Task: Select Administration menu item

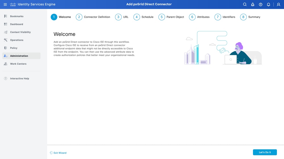Action: pos(21,56)
